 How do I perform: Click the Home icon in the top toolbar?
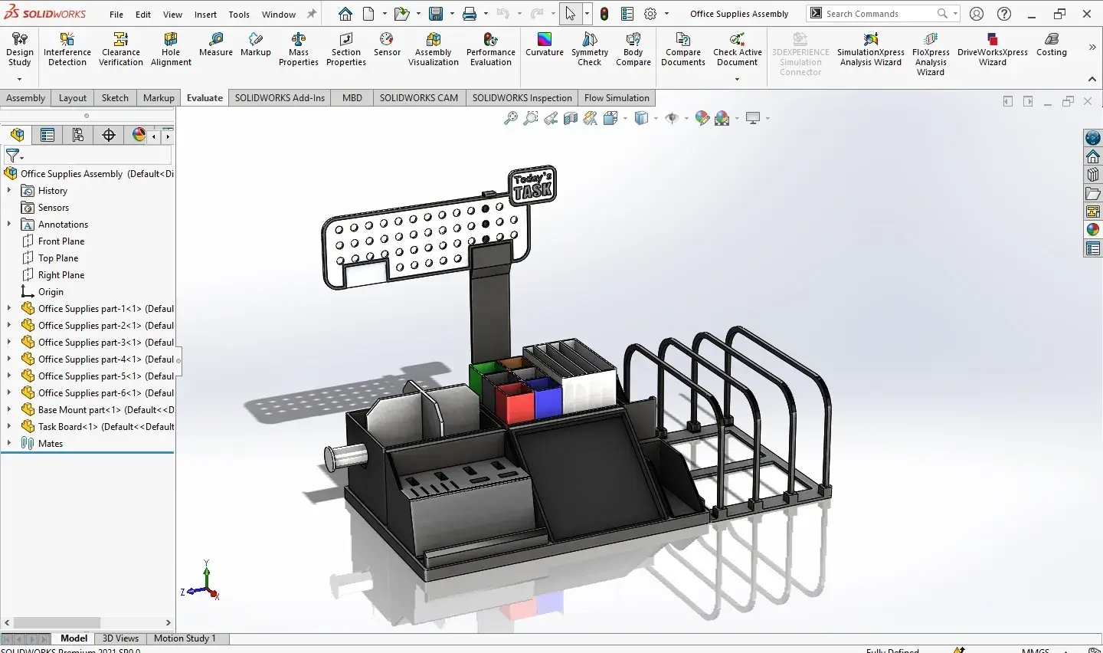[x=345, y=14]
